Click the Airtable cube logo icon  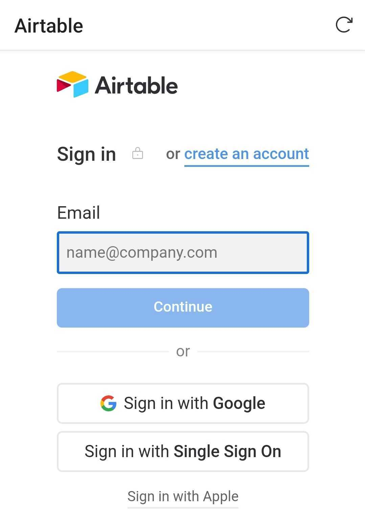[x=72, y=84]
